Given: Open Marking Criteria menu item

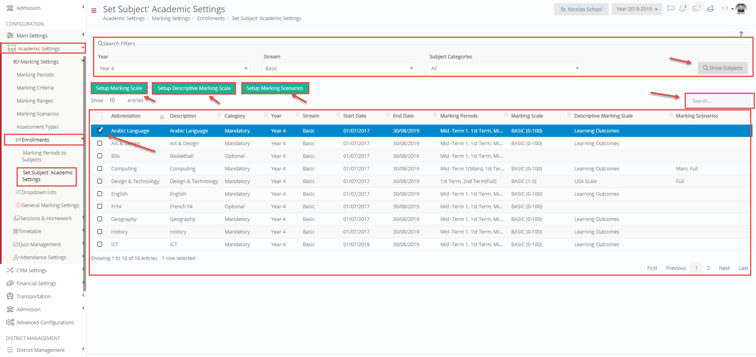Looking at the screenshot, I should click(x=35, y=88).
